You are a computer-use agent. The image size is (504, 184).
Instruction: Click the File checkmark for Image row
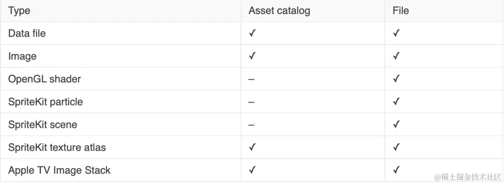pyautogui.click(x=396, y=56)
